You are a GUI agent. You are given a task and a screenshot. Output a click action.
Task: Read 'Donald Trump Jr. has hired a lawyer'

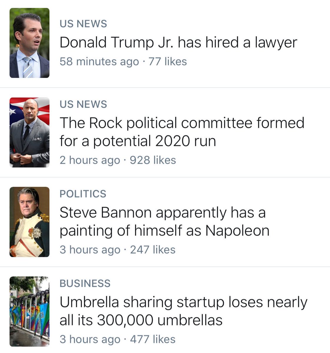[x=178, y=42]
